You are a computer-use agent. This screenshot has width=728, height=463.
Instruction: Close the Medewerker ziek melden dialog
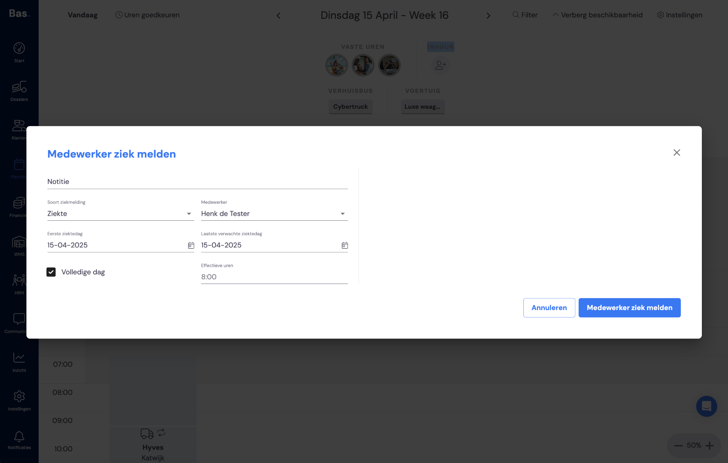point(677,153)
